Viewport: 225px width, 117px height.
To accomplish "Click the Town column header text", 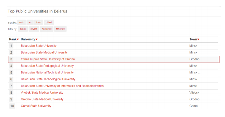I will tap(193, 39).
